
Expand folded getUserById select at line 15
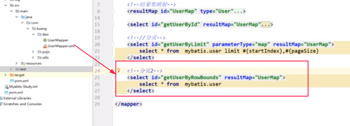113,25
